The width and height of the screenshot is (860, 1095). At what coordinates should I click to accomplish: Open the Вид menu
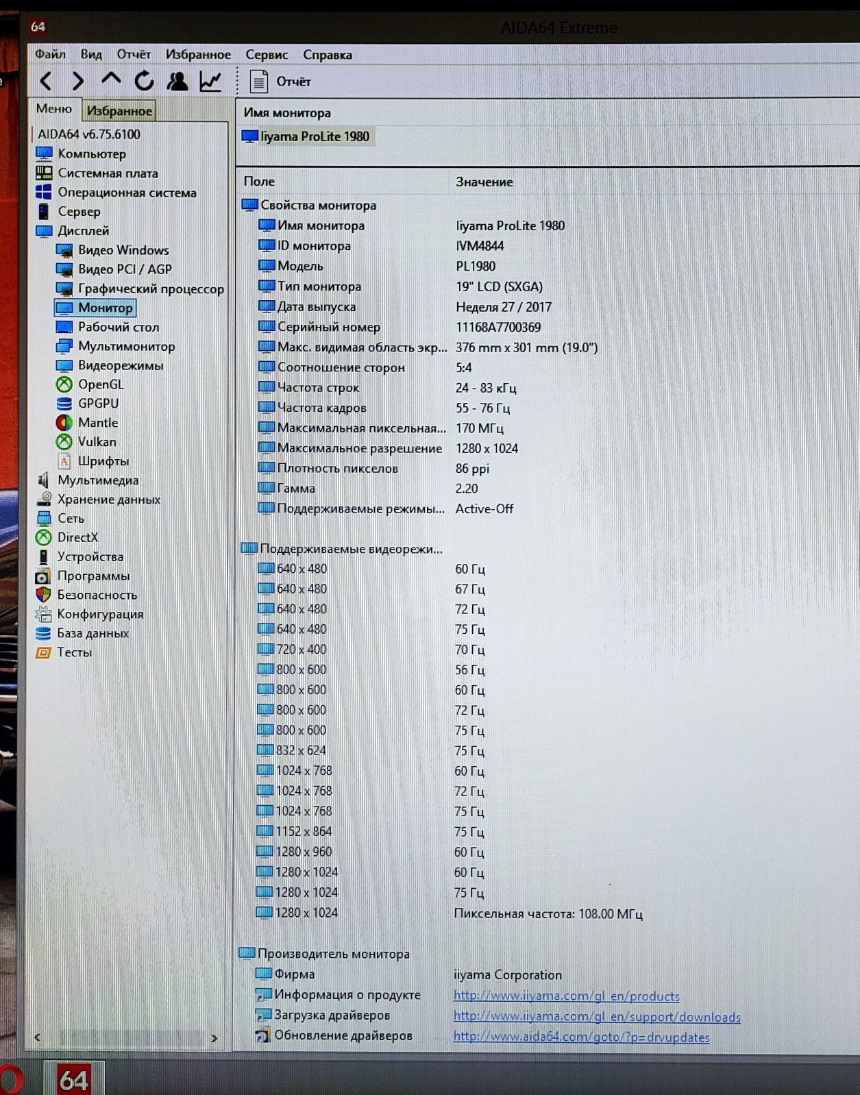point(91,54)
